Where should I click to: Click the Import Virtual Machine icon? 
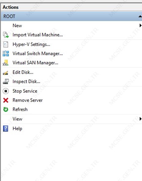(6, 35)
